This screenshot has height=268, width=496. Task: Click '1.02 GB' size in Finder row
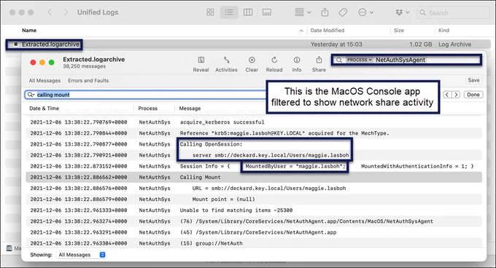[x=420, y=44]
